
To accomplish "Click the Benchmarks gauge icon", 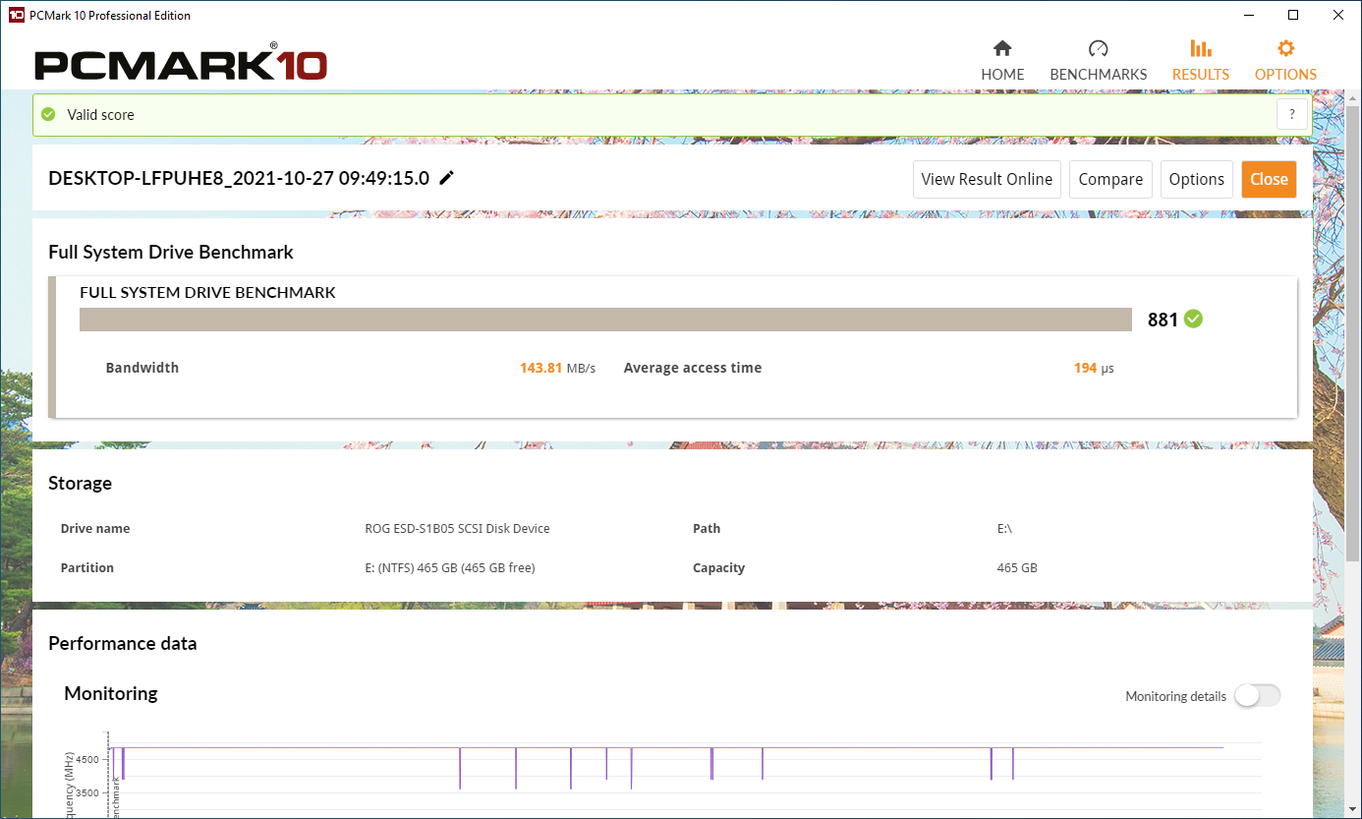I will tap(1098, 48).
